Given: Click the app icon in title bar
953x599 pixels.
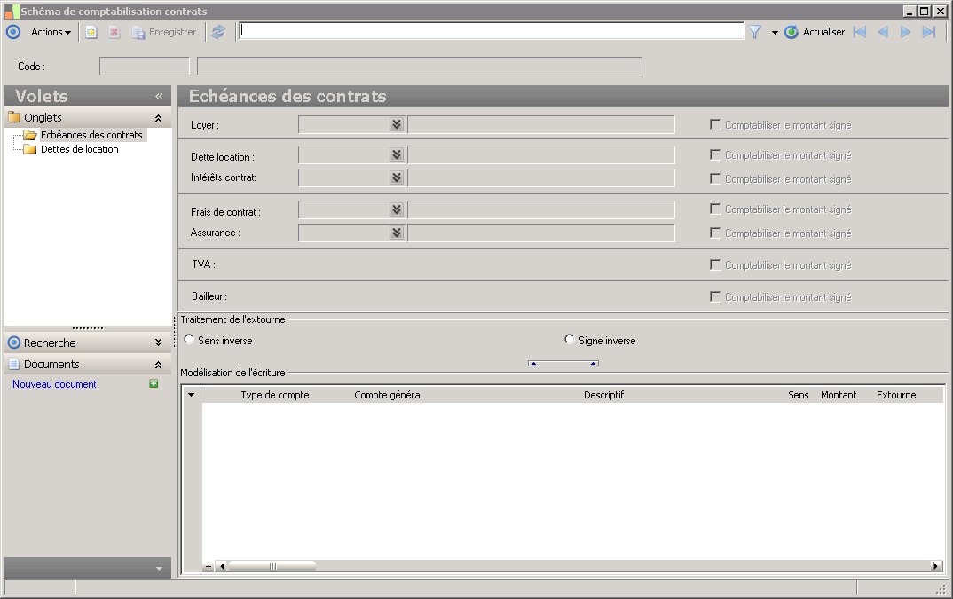Looking at the screenshot, I should click(x=12, y=11).
